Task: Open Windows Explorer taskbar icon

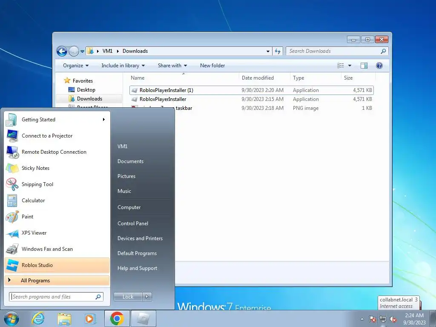Action: coord(64,318)
